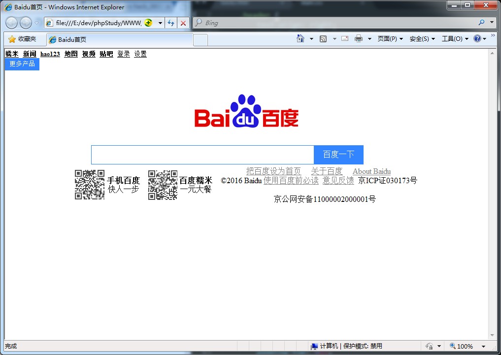Open the 新闻 link

pos(30,54)
